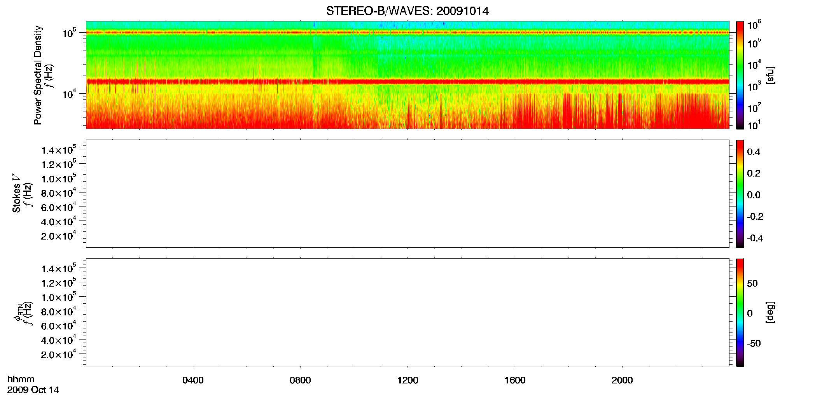
Task: Click the 2009 Oct 14 date label
Action: point(33,390)
